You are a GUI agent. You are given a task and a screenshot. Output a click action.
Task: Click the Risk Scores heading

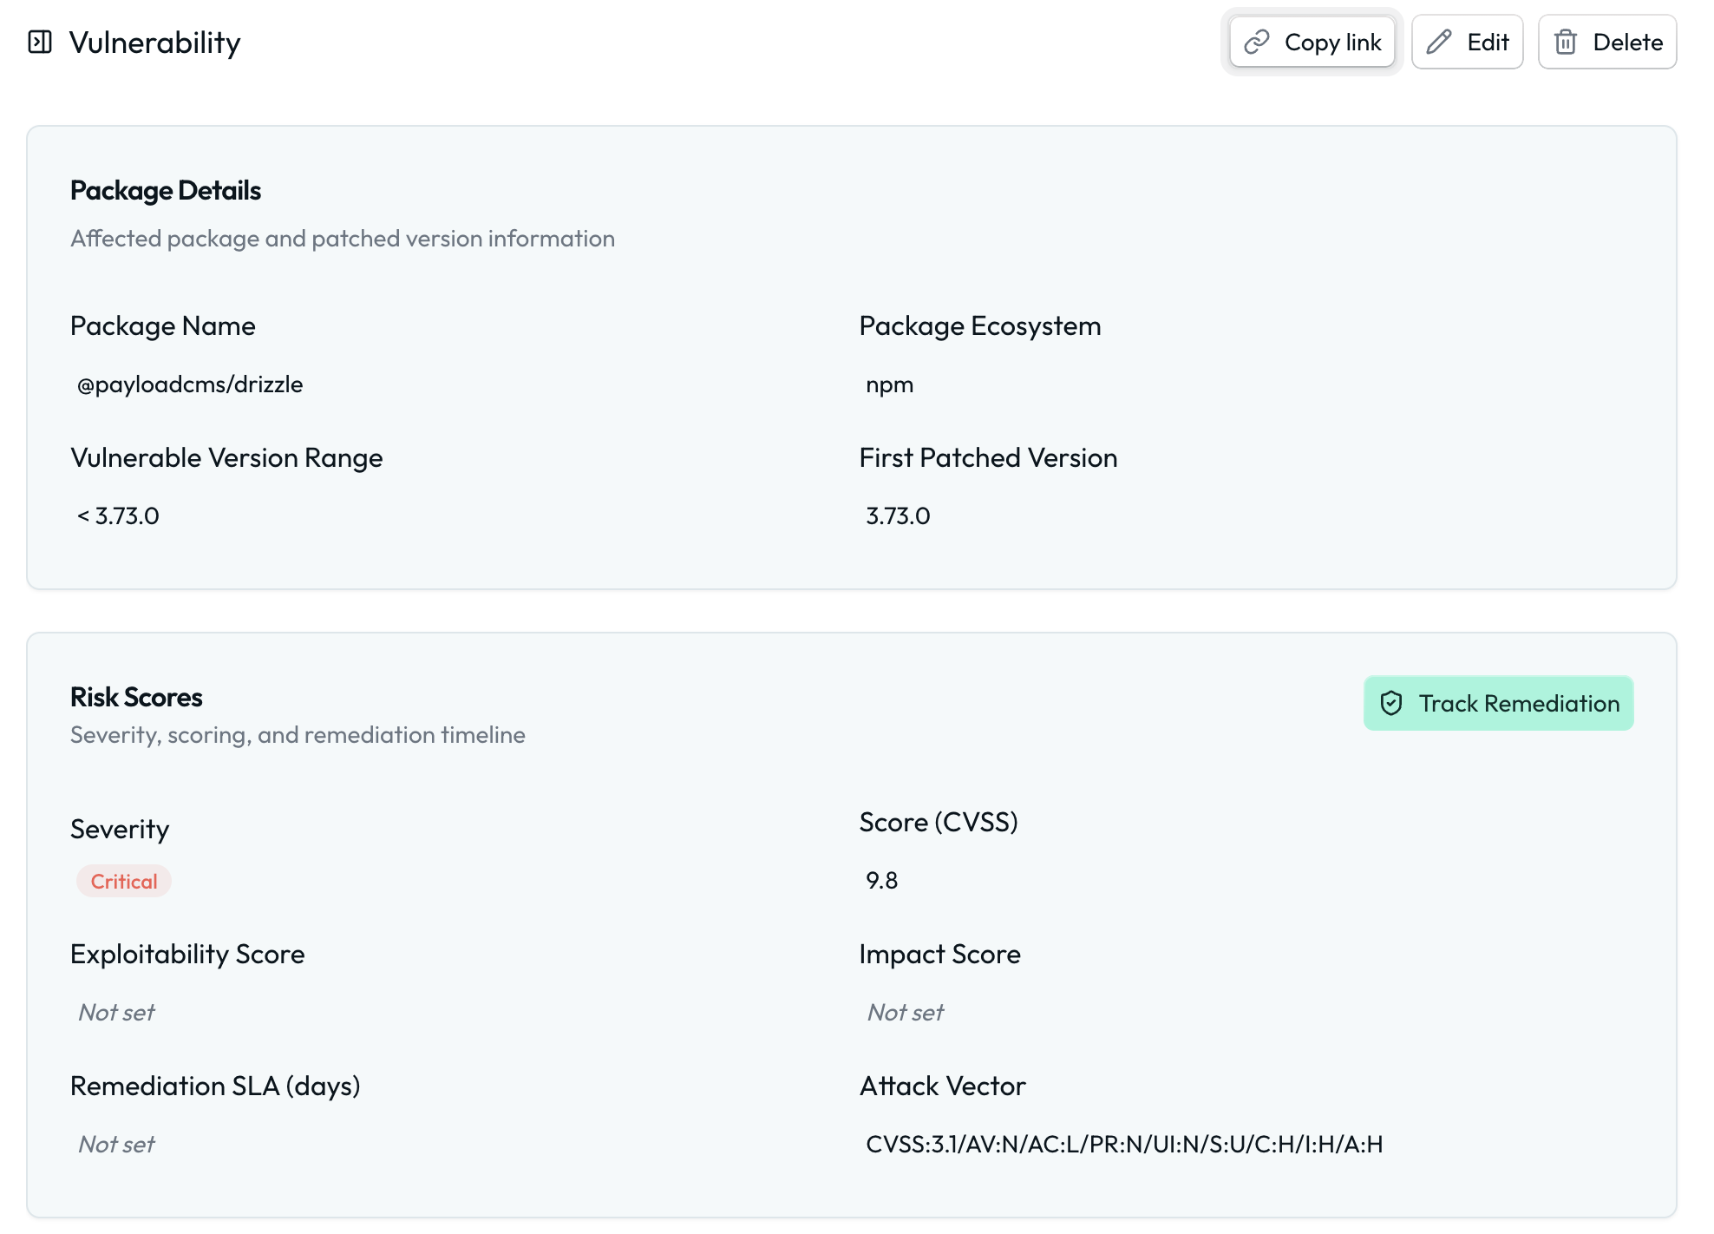(x=136, y=697)
